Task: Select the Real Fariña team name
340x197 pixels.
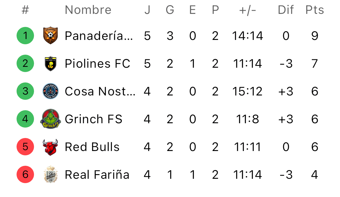Action: click(97, 175)
